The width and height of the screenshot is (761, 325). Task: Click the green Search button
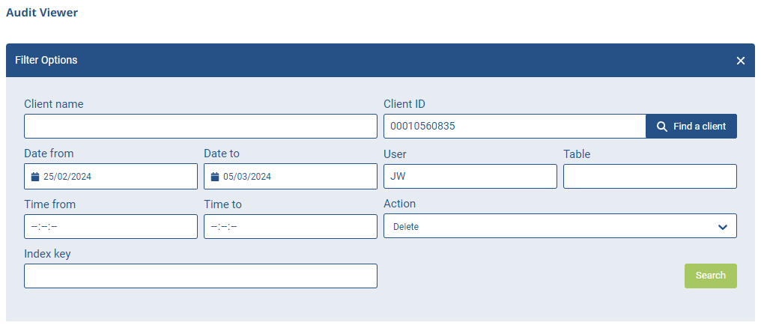click(711, 276)
